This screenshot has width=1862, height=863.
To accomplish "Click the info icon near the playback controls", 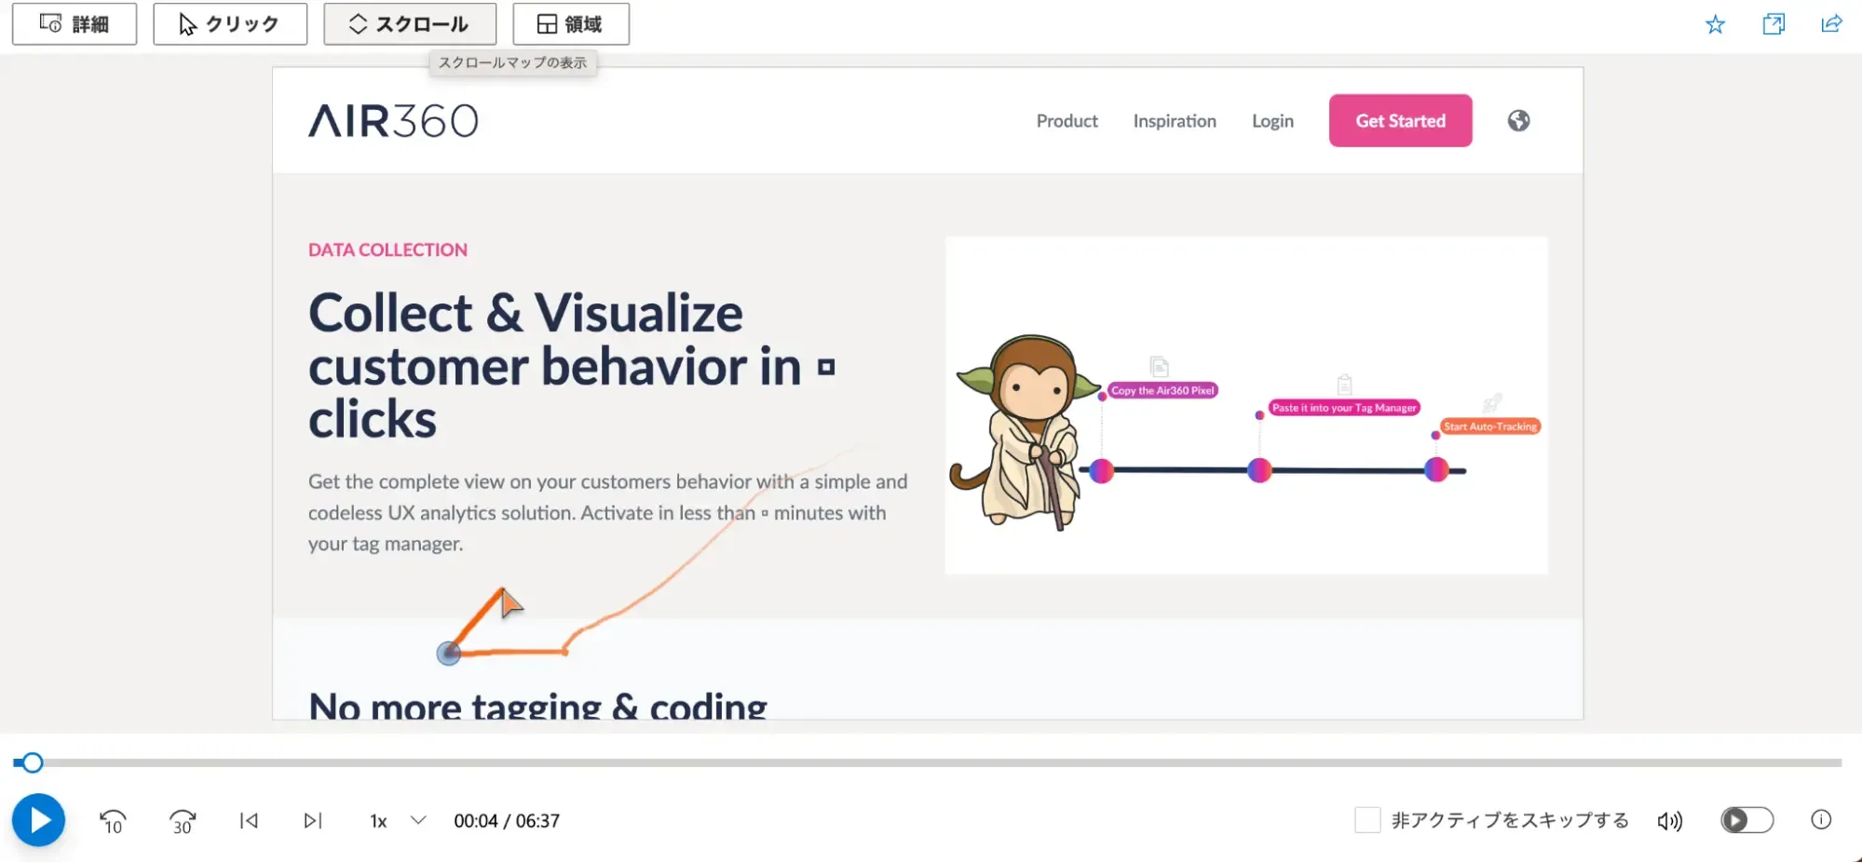I will (x=1821, y=820).
